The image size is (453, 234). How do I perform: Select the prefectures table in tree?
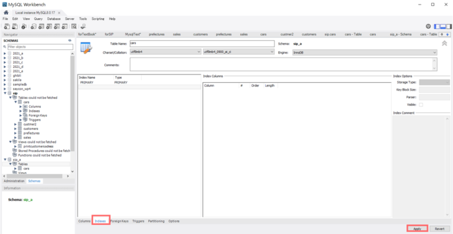31,133
